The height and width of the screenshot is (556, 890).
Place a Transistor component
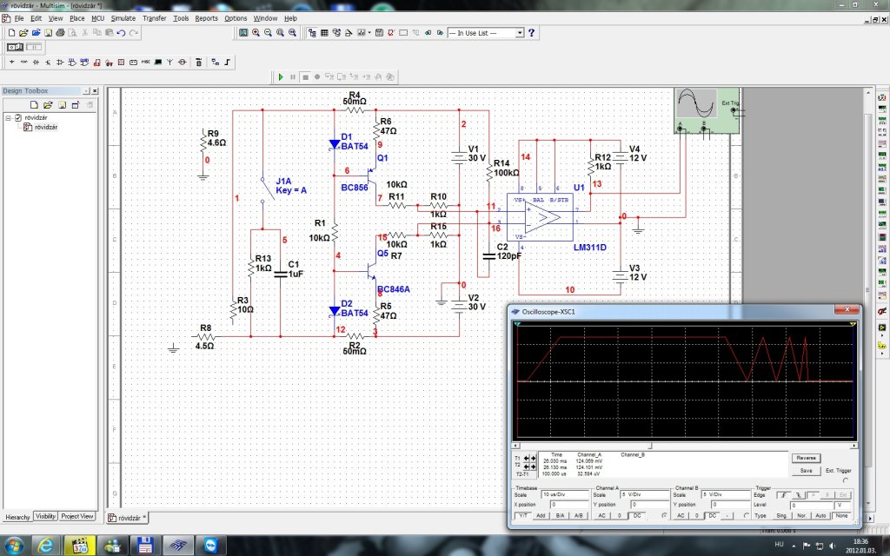(x=48, y=62)
